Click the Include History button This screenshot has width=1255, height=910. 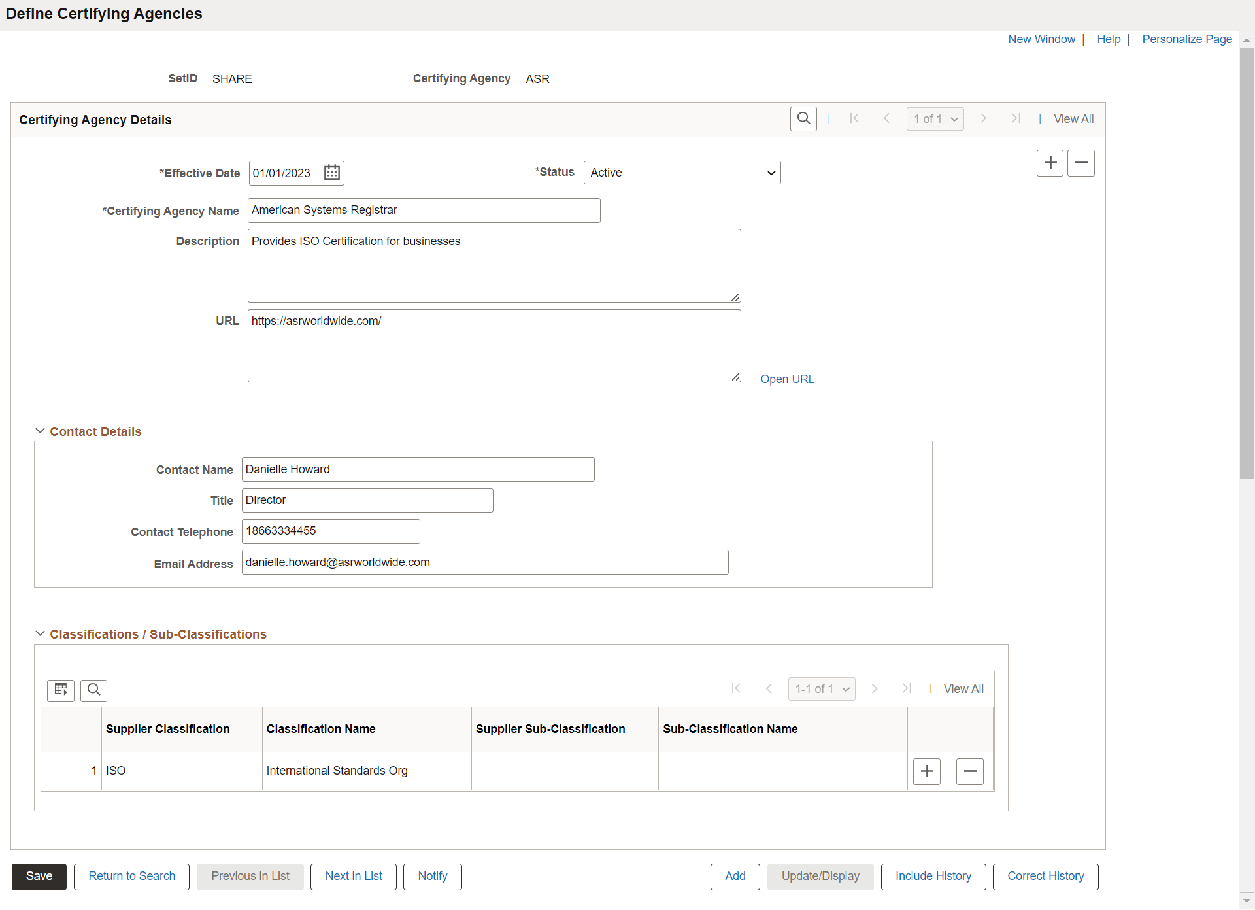point(933,877)
